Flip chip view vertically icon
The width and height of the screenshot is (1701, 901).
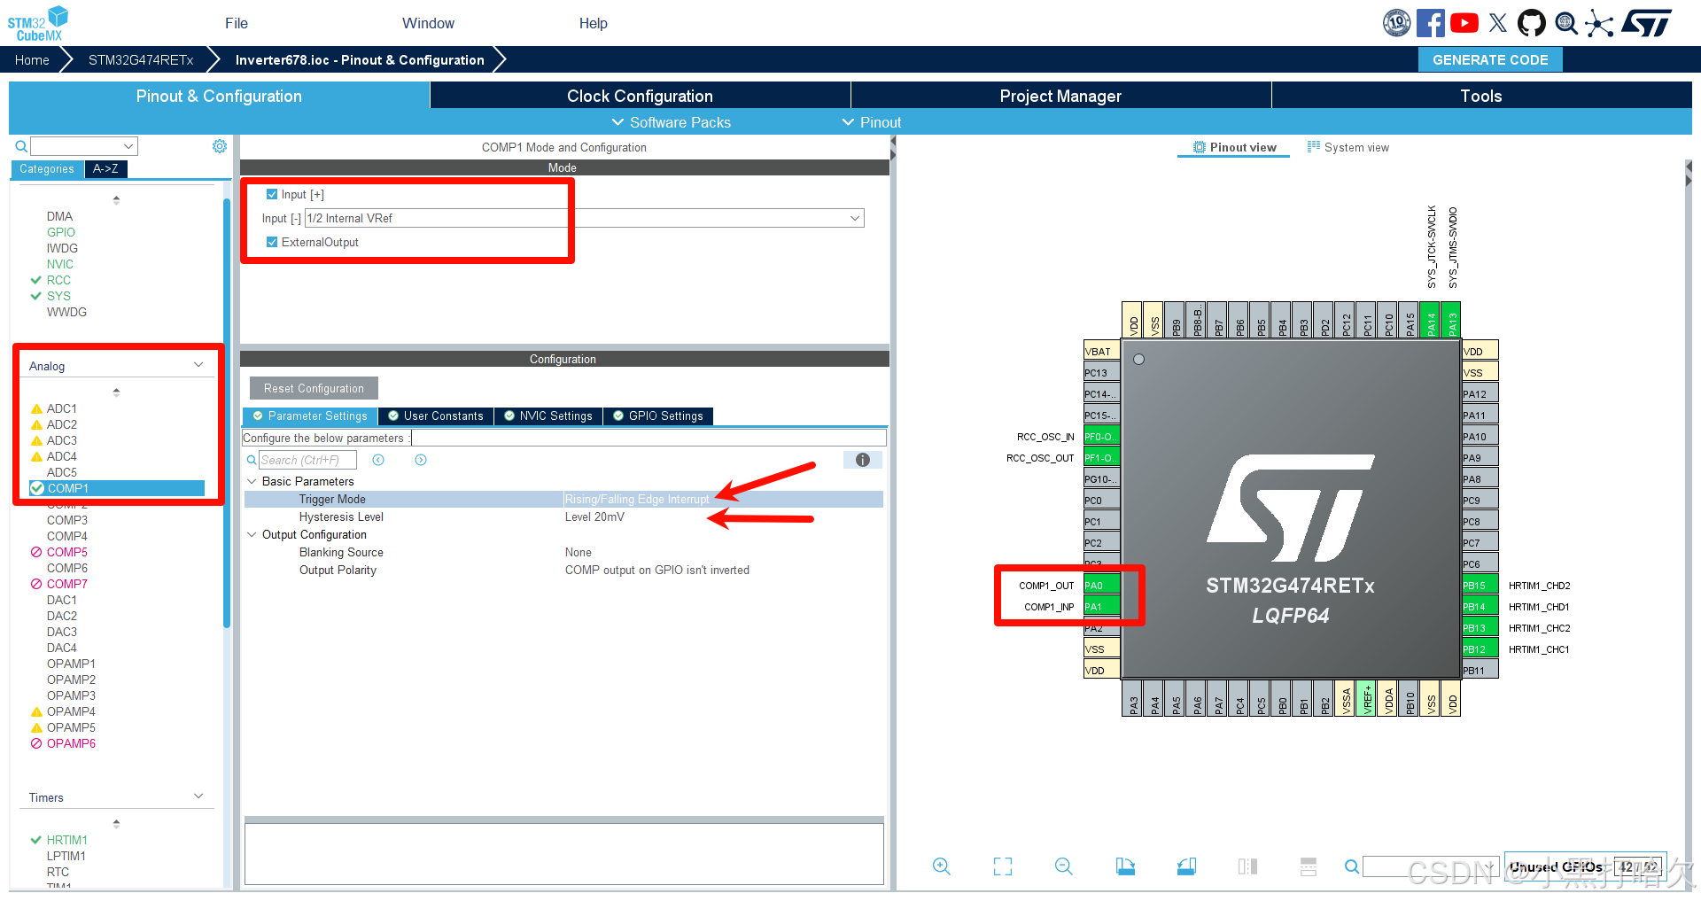pyautogui.click(x=1309, y=866)
